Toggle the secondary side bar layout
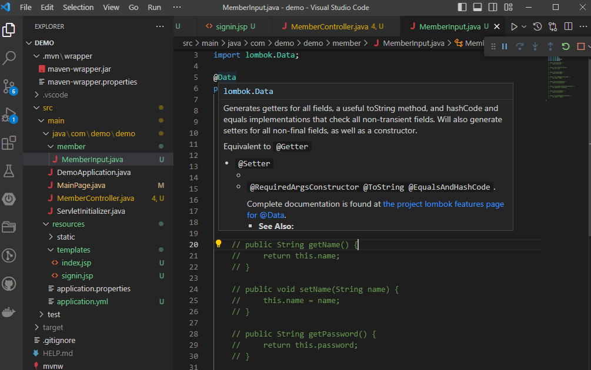591x370 pixels. pos(493,7)
